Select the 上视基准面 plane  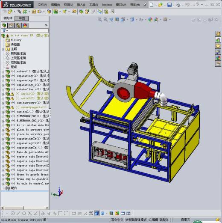pyautogui.click(x=18, y=58)
